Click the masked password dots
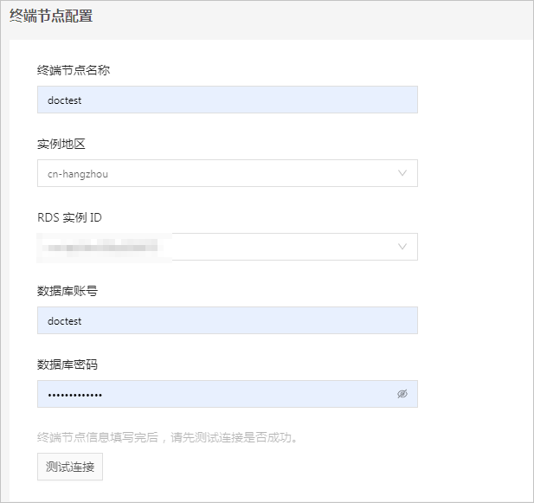534x503 pixels. [x=75, y=395]
